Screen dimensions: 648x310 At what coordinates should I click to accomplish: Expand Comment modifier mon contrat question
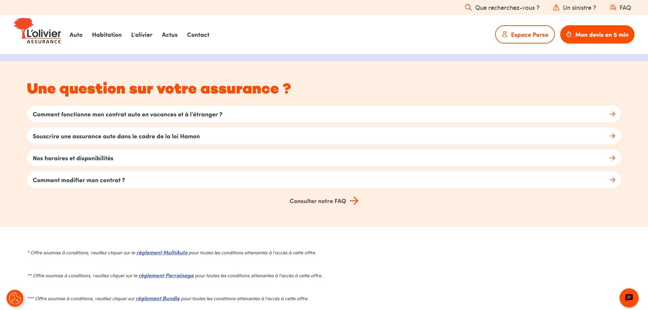pyautogui.click(x=324, y=180)
